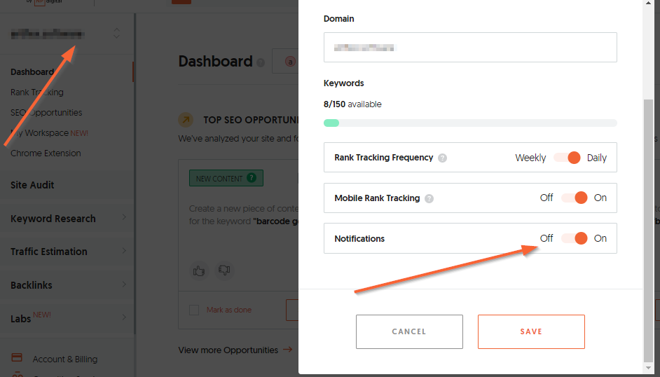
Task: Click the Top SEO Opportunities arrow icon
Action: pos(186,120)
